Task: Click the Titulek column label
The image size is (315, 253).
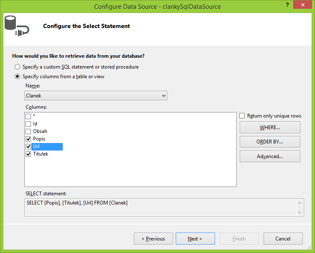Action: point(41,154)
